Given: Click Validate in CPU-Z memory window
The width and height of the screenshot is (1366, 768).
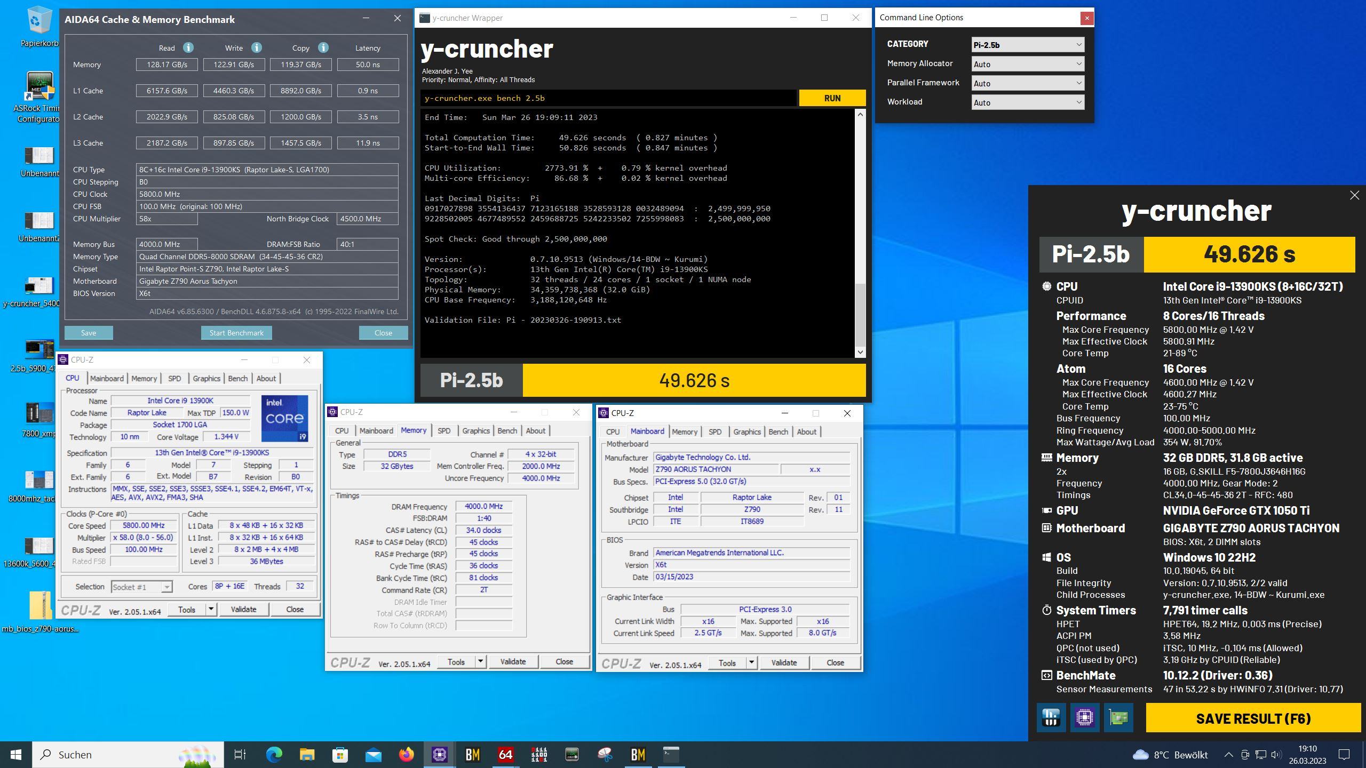Looking at the screenshot, I should pyautogui.click(x=513, y=661).
